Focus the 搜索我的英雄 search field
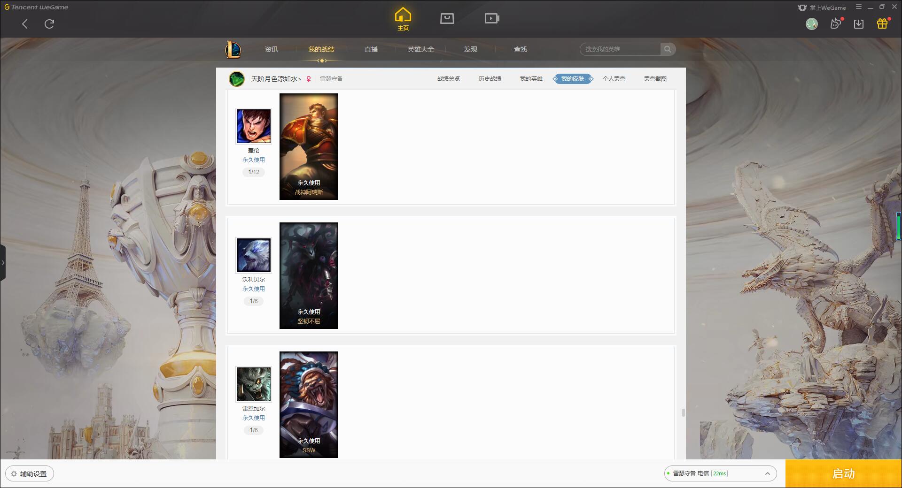 click(x=621, y=49)
